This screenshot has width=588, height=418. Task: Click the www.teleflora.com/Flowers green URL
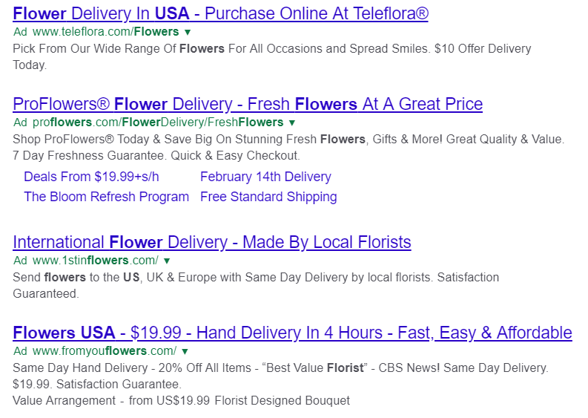point(105,32)
